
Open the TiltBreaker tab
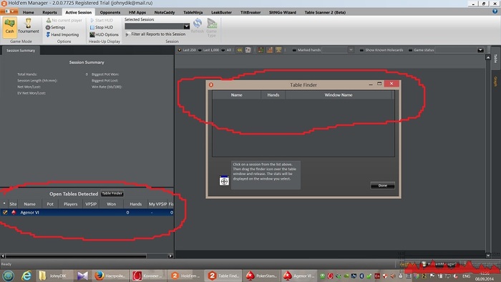[x=250, y=12]
